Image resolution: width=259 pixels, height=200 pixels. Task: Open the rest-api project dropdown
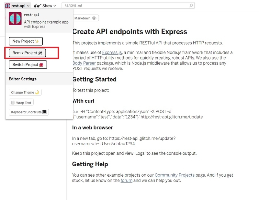click(x=17, y=6)
